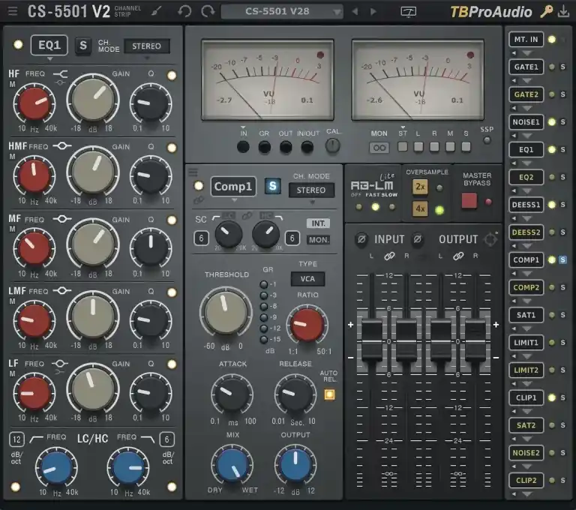Toggle the output L/R link chain icon

458,256
